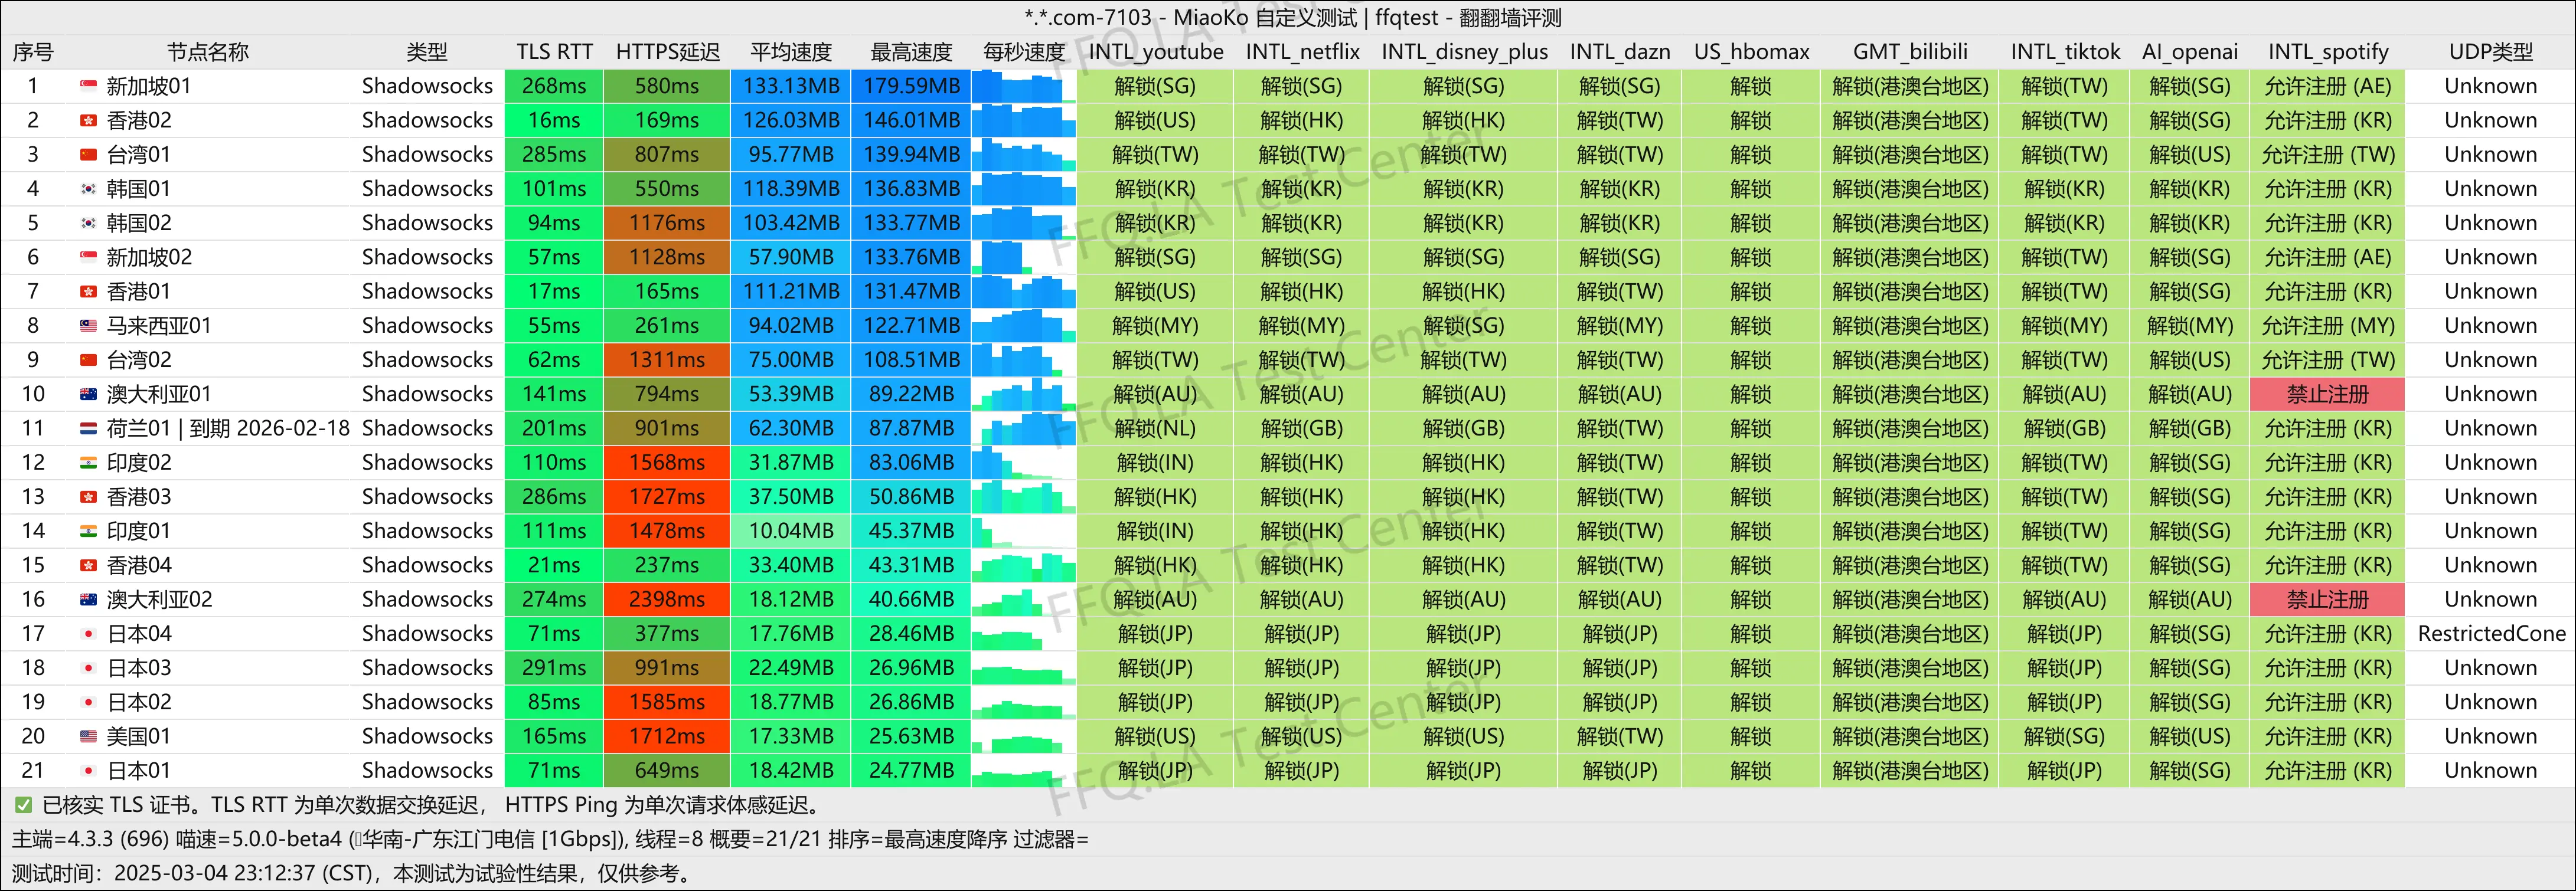Click the 1311ms HTTPS delay cell
The image size is (2576, 891).
(667, 361)
